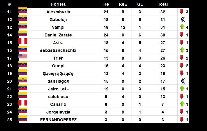Image resolution: width=207 pixels, height=131 pixels.
Task: Click the green up arrow in Canario row
Action: (x=182, y=104)
